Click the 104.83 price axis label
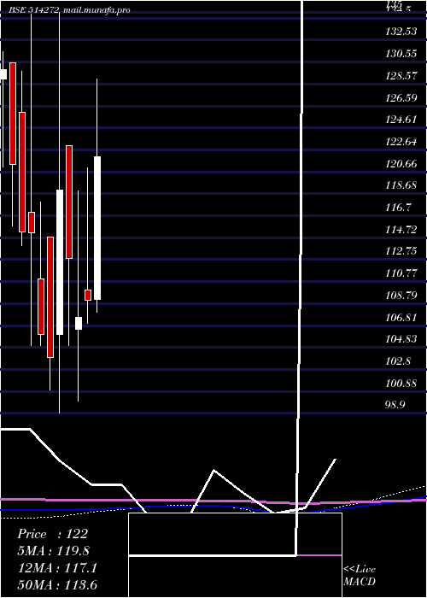The height and width of the screenshot is (598, 427). [x=401, y=339]
